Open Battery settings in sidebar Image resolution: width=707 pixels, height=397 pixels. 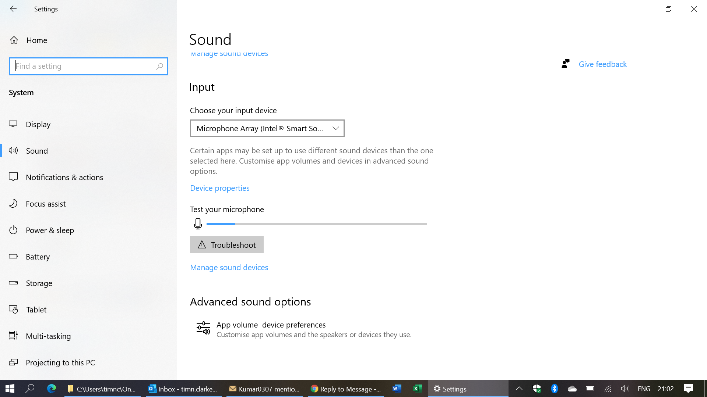pos(38,257)
